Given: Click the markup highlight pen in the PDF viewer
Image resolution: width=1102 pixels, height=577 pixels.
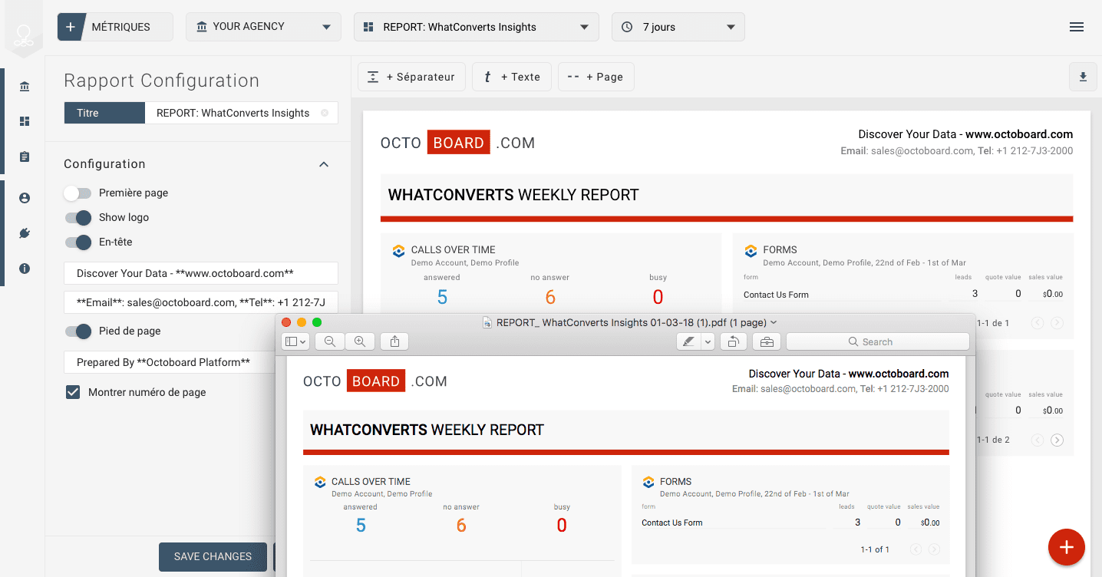Looking at the screenshot, I should [688, 341].
